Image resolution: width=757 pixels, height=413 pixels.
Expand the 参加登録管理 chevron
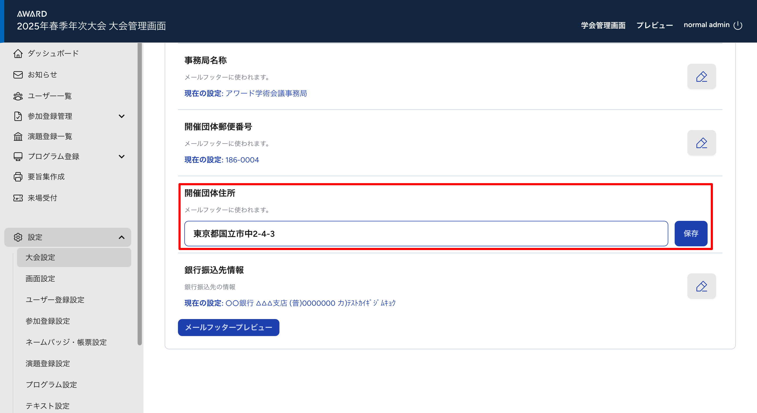pyautogui.click(x=121, y=116)
